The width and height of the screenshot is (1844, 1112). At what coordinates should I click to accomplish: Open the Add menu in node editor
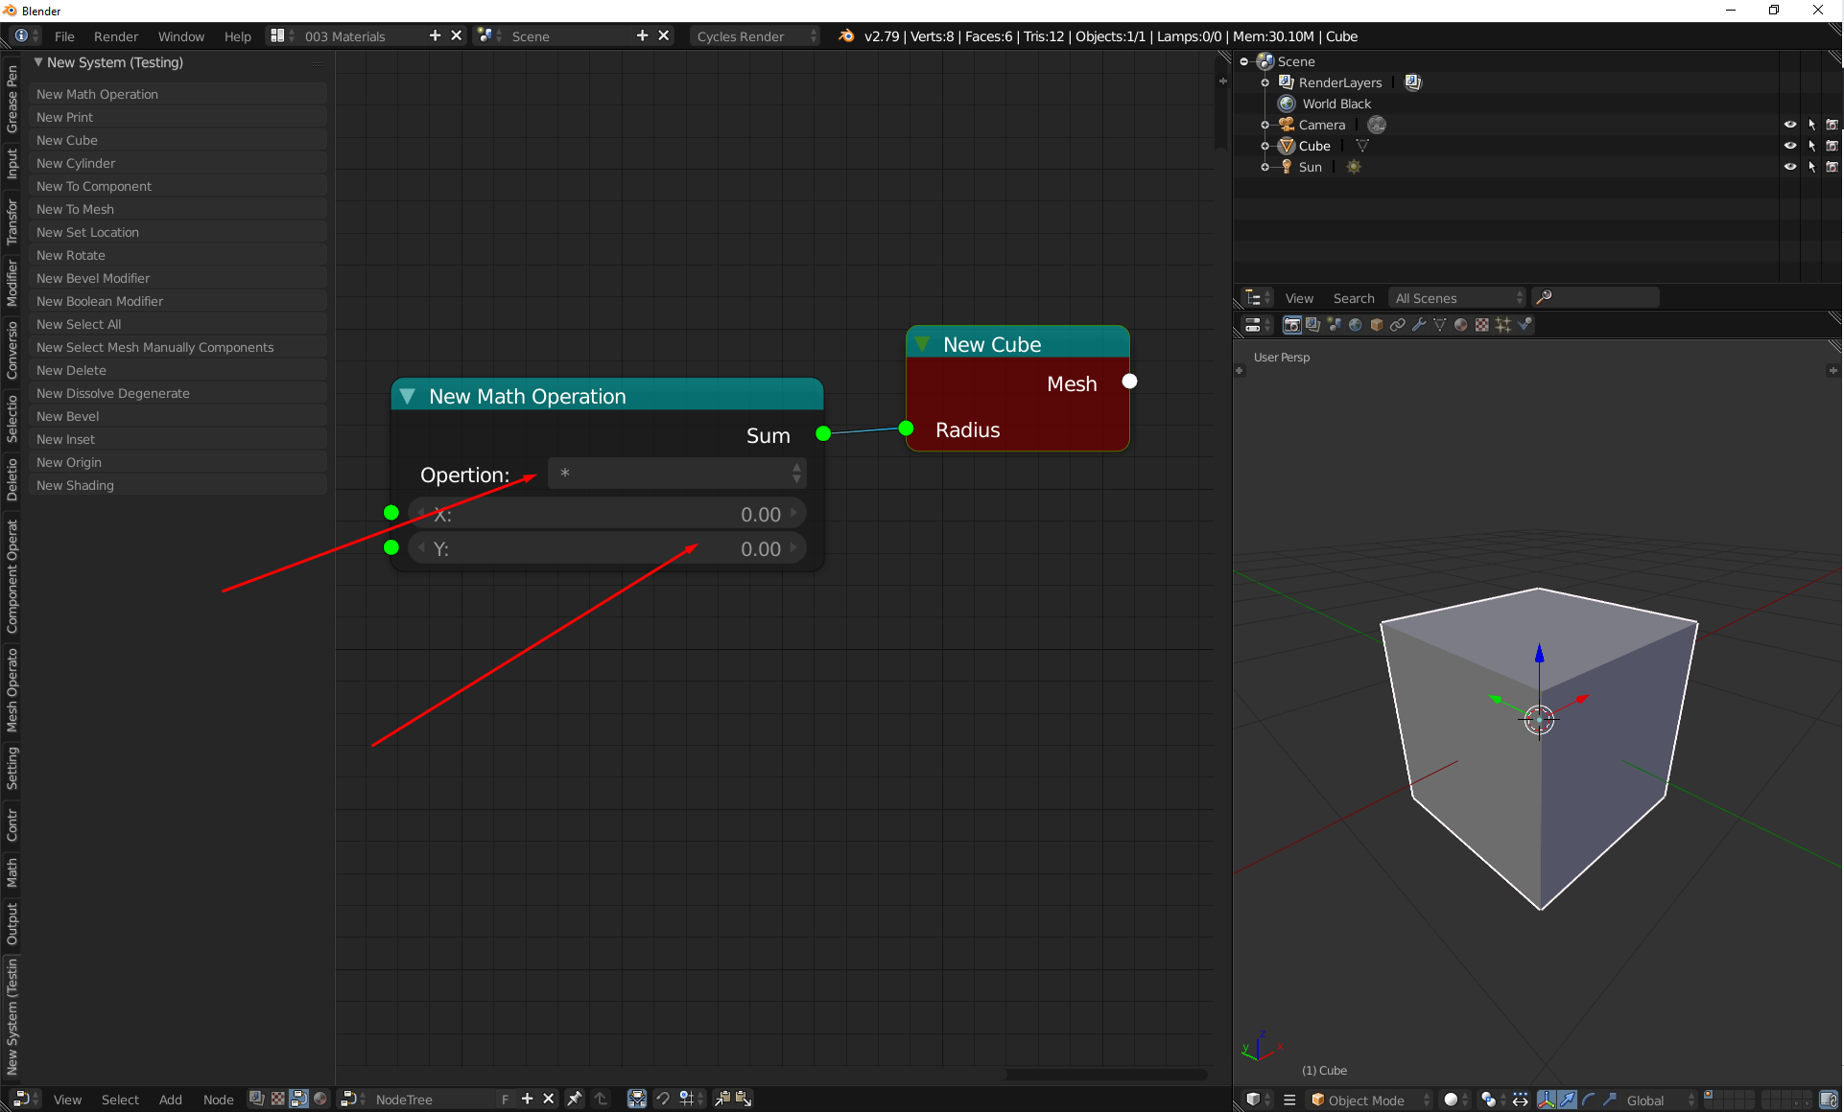[x=170, y=1100]
